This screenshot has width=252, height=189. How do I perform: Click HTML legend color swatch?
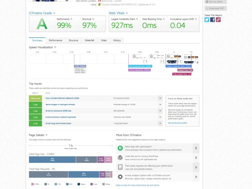(x=33, y=184)
